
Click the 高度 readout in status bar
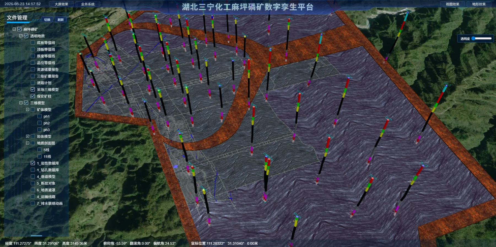point(75,243)
